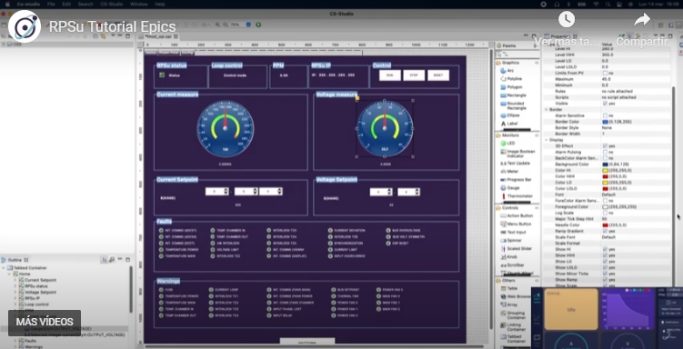Select the Action Button widget

tap(517, 215)
